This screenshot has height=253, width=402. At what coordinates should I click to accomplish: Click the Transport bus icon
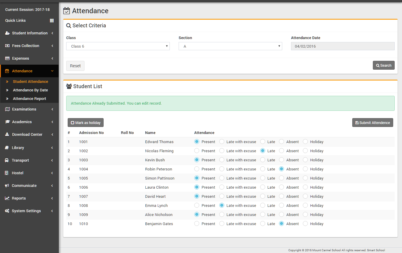[x=7, y=160]
